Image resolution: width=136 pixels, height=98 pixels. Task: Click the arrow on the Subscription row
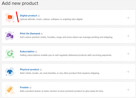click(x=128, y=54)
